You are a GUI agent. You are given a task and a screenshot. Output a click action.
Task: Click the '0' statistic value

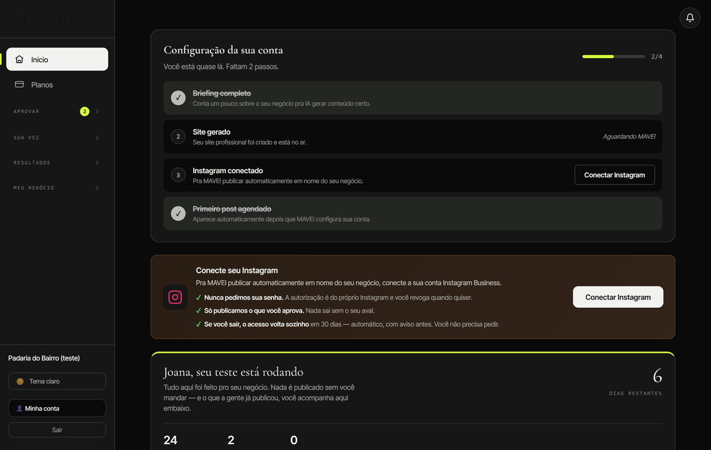click(294, 440)
